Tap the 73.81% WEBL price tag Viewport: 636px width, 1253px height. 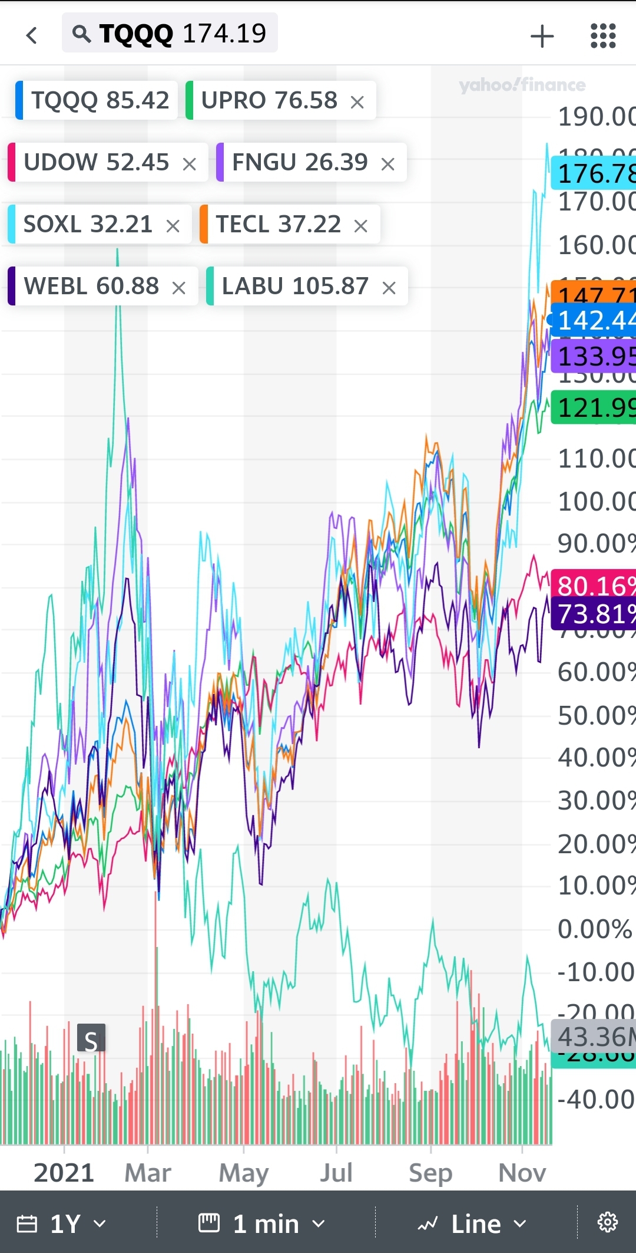pyautogui.click(x=594, y=614)
